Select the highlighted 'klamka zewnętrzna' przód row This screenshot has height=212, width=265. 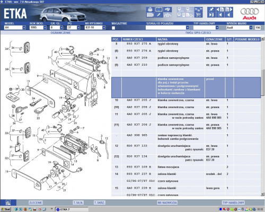coord(186,87)
